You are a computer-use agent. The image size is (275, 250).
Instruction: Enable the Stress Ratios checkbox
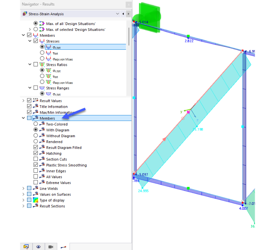[35, 64]
